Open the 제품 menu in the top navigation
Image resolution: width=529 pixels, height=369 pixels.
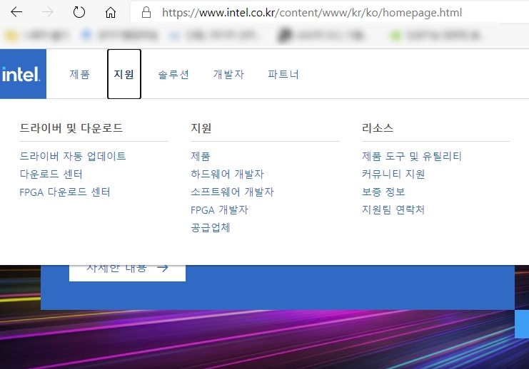tap(80, 74)
